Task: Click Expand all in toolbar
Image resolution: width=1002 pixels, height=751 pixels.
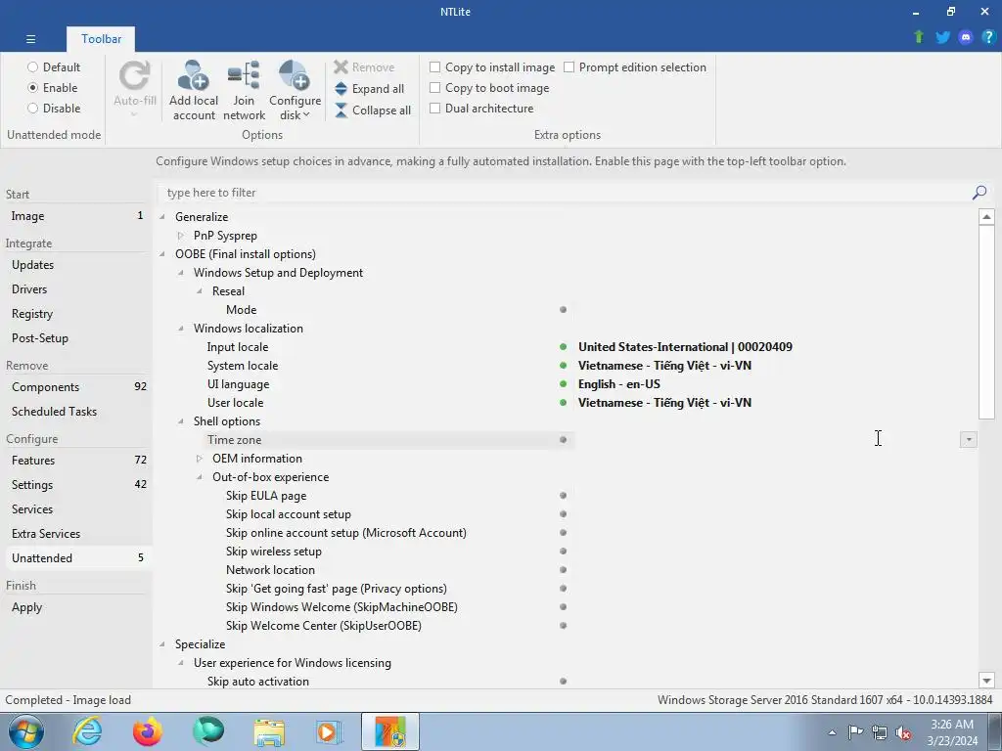Action: coord(369,89)
